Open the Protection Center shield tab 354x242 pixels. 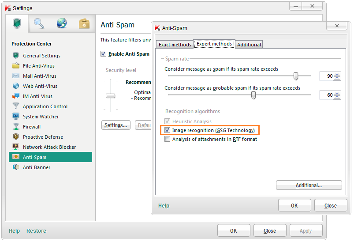point(17,23)
